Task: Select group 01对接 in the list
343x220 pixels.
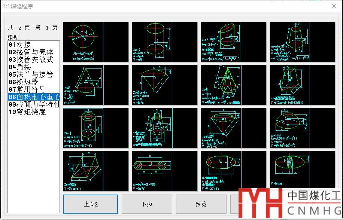Action: (34, 45)
